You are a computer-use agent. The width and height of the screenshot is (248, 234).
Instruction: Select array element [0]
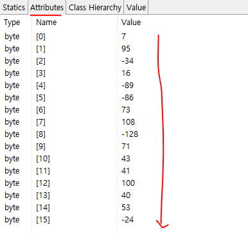coord(40,37)
